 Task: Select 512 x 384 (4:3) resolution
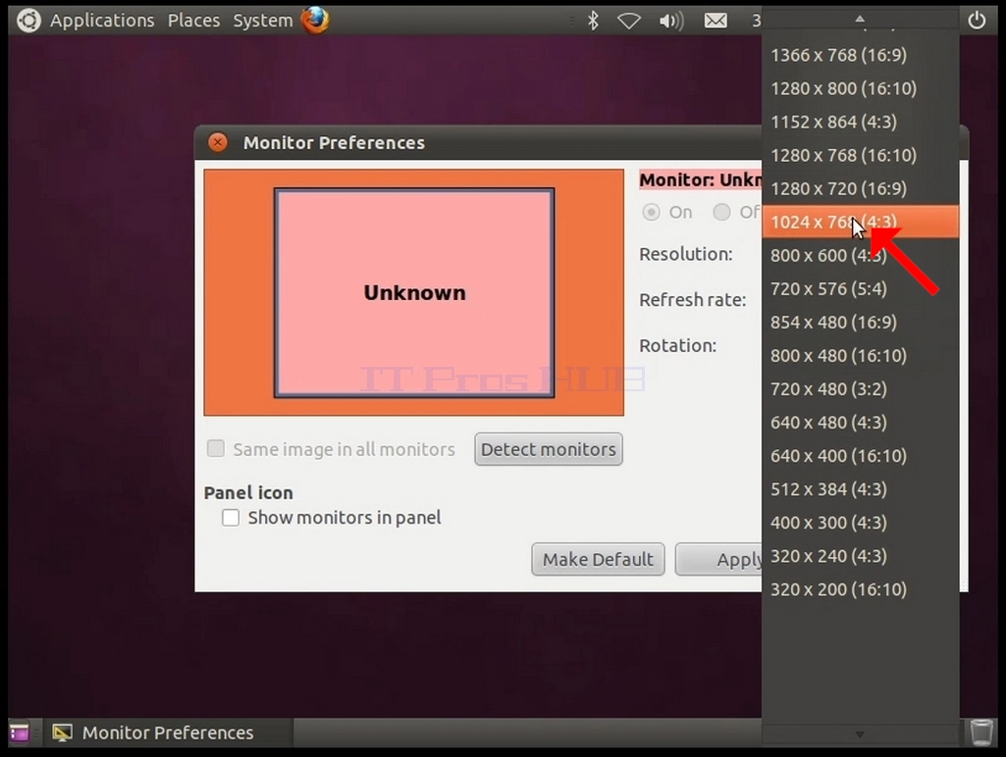[x=861, y=489]
